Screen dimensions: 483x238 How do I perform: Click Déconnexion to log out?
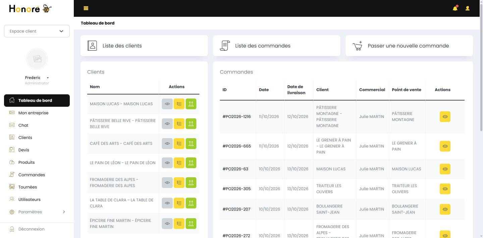point(37,229)
